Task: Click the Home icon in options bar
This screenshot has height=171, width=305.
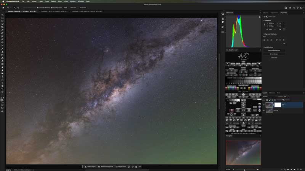Action: click(x=3, y=8)
